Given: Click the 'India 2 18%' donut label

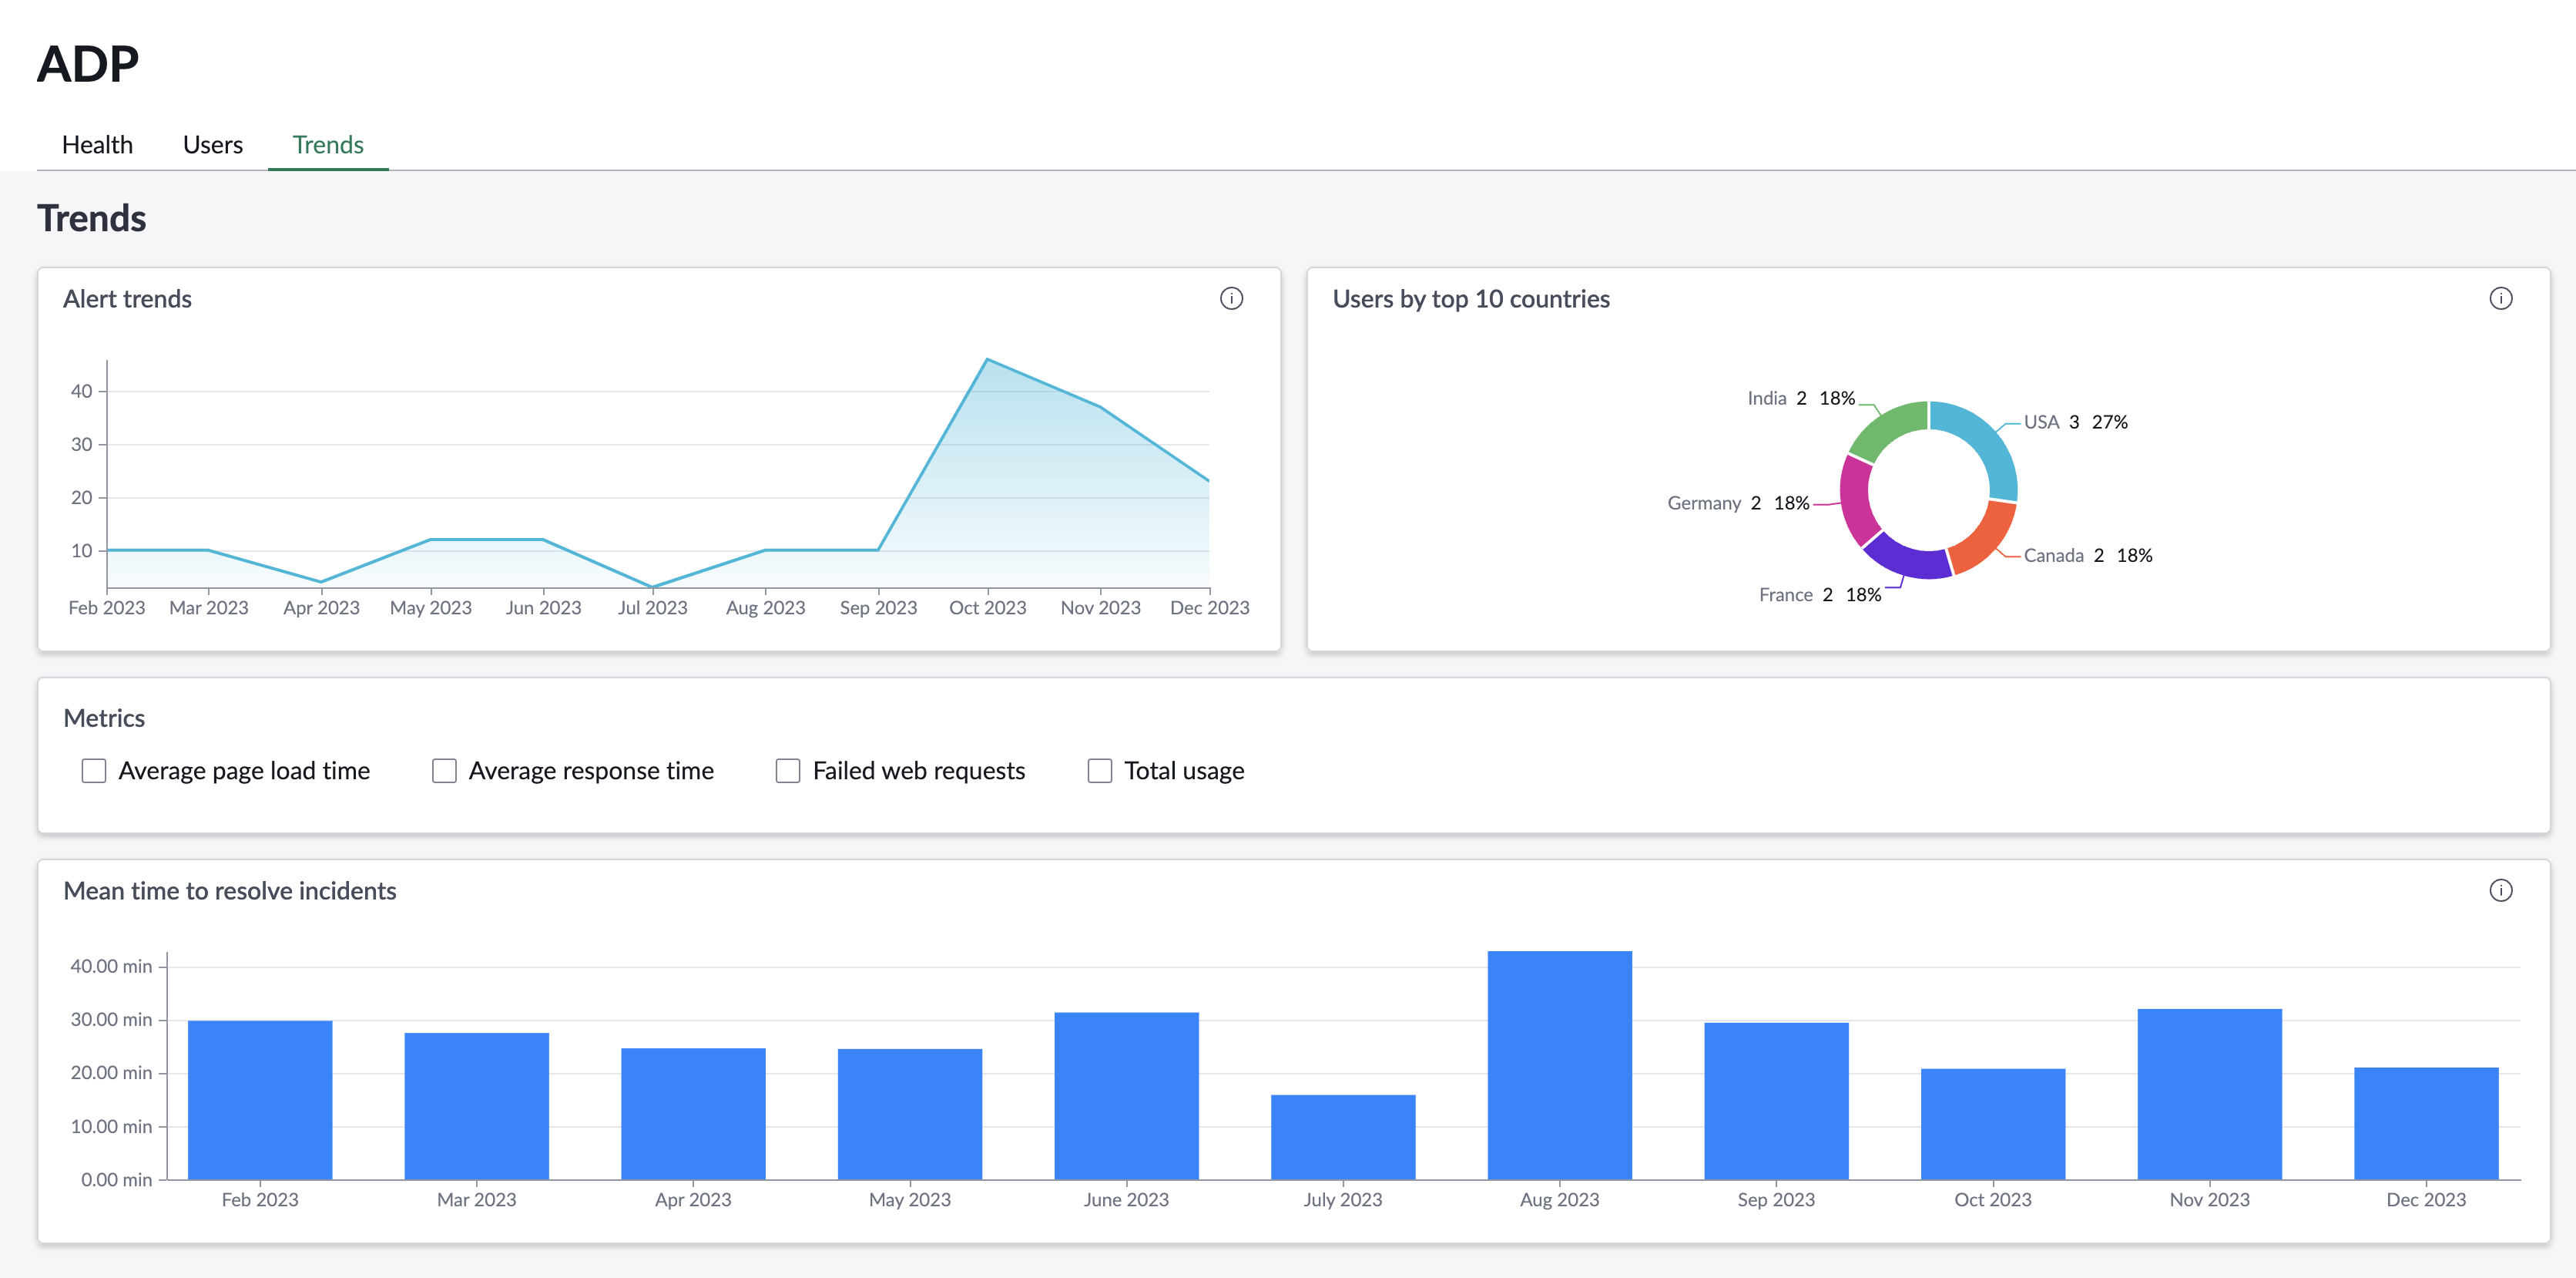Looking at the screenshot, I should 1801,399.
